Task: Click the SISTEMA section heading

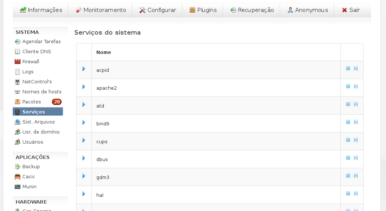Action: pyautogui.click(x=27, y=32)
